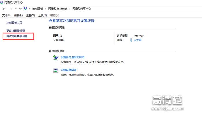The image size is (202, 113).
Task: Click the Ethernet adapter icon beside 以太网
Action: point(131,40)
